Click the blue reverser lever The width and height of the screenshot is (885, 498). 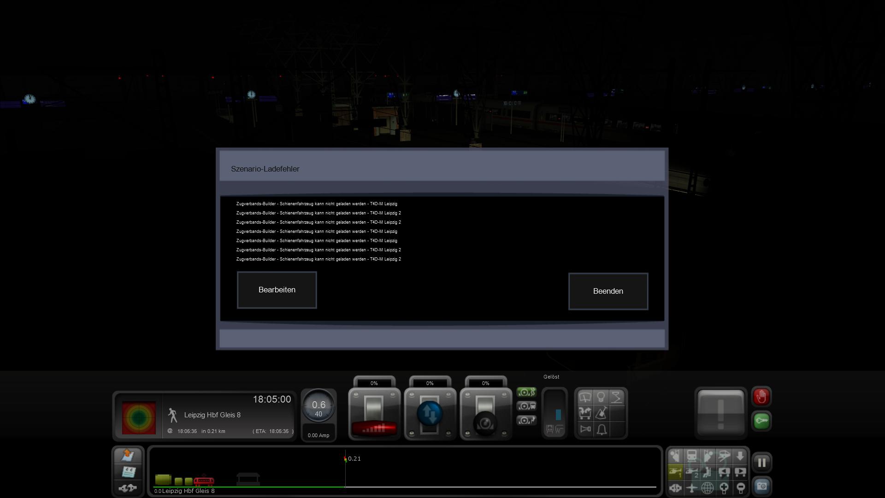(430, 414)
